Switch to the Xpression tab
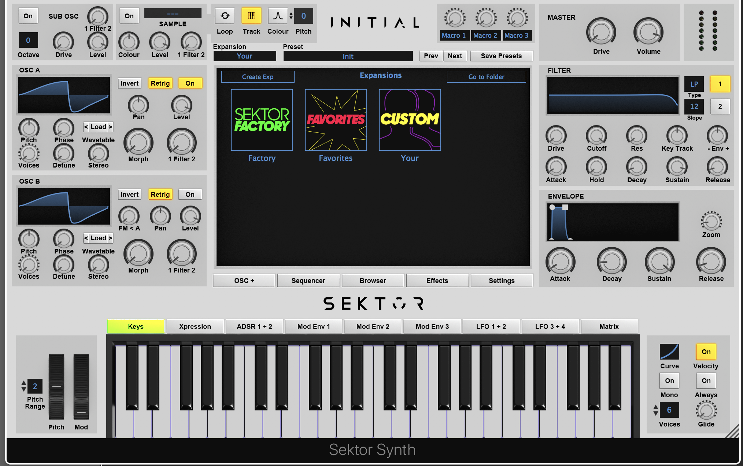 (x=195, y=326)
